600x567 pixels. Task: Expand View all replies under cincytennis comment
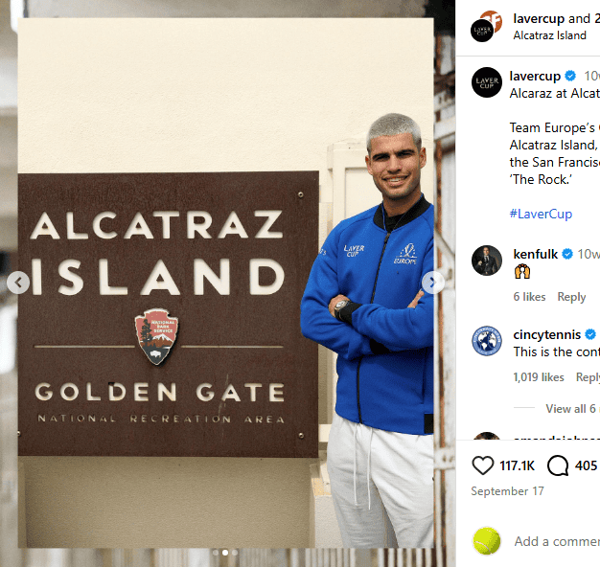[572, 408]
